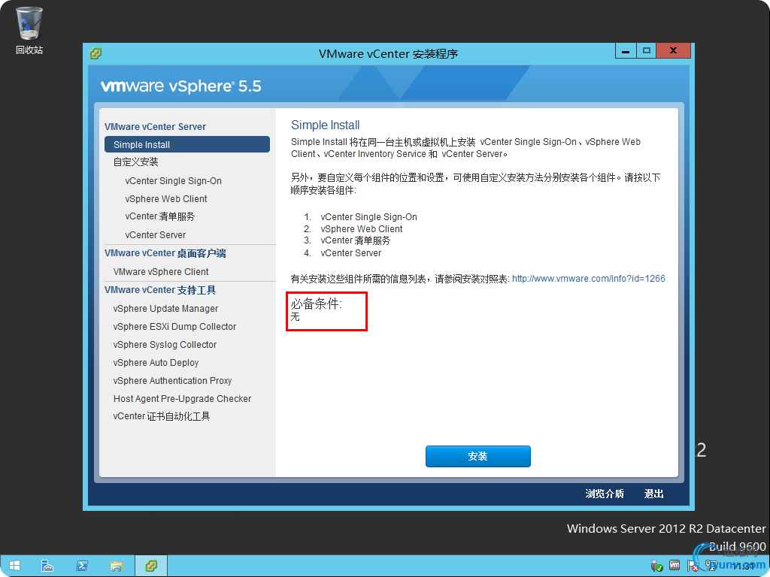The image size is (770, 577).
Task: Click the Windows Start button
Action: point(14,566)
